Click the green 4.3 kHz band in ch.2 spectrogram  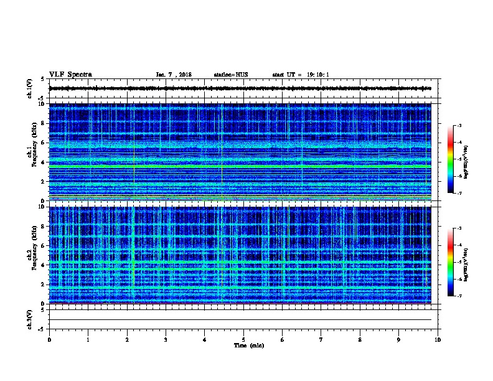240,261
